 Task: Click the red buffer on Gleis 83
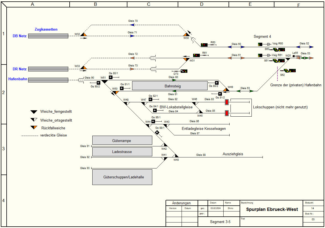pyautogui.click(x=227, y=102)
